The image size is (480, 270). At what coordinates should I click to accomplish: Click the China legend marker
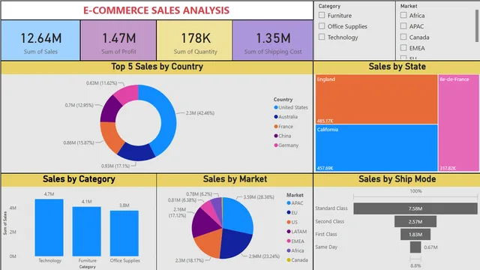click(x=276, y=136)
